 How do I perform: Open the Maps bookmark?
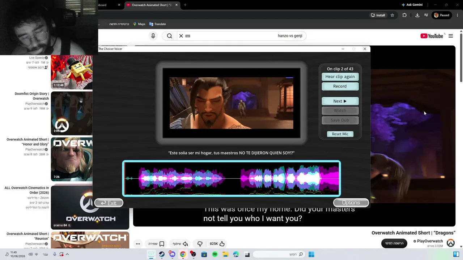[139, 24]
